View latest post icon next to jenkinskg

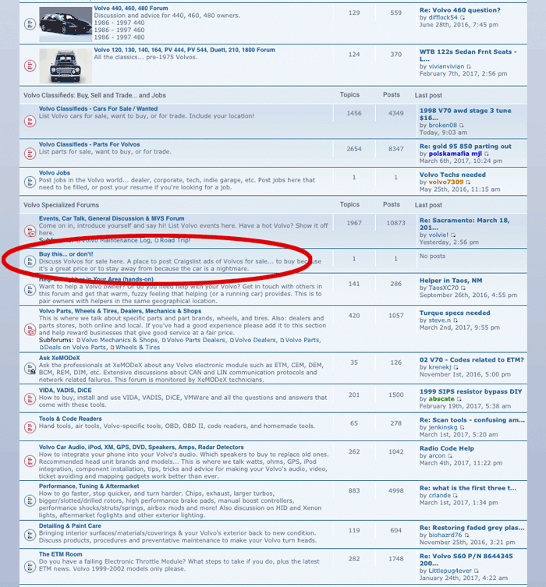[x=463, y=427]
